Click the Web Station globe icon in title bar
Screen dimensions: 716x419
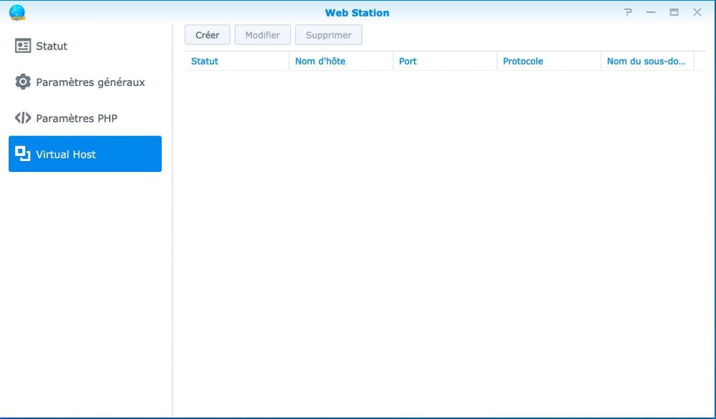pyautogui.click(x=17, y=12)
